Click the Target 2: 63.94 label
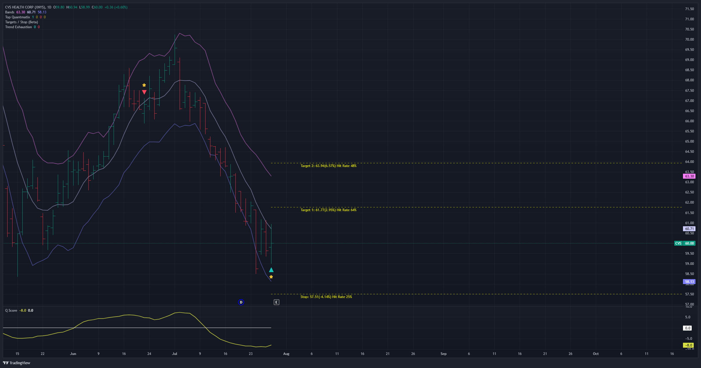This screenshot has height=368, width=701. click(328, 166)
